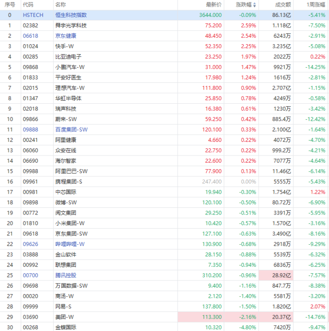329x331 pixels.
Task: Select the 商汤-W row name
Action: point(65,296)
